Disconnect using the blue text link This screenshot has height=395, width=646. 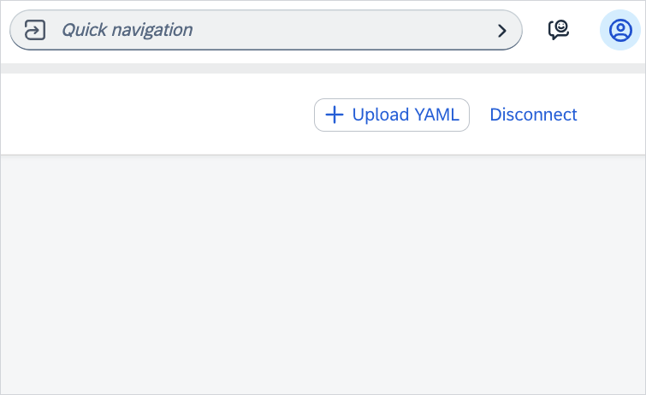533,115
